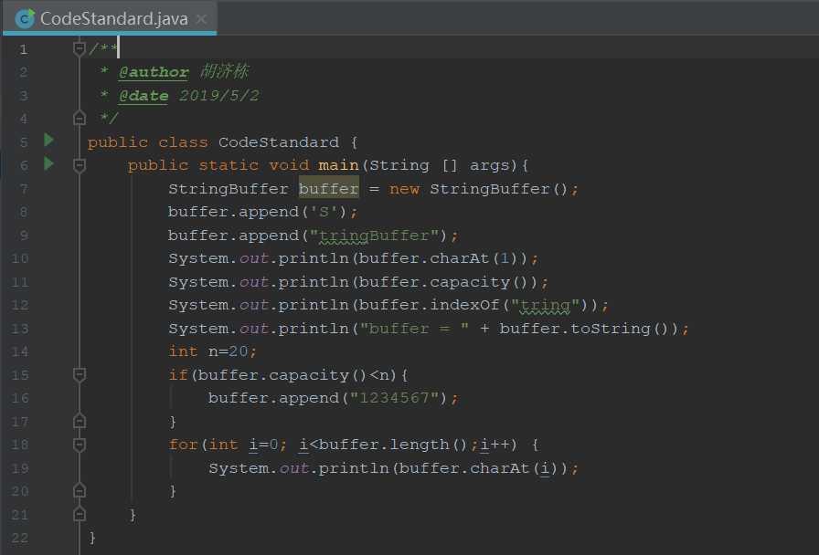
Task: Select the CodeStandard.java editor tab
Action: [110, 19]
